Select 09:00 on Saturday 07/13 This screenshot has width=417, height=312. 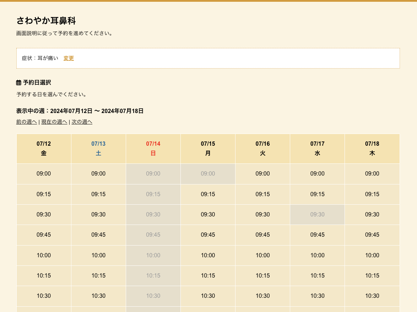click(x=99, y=174)
